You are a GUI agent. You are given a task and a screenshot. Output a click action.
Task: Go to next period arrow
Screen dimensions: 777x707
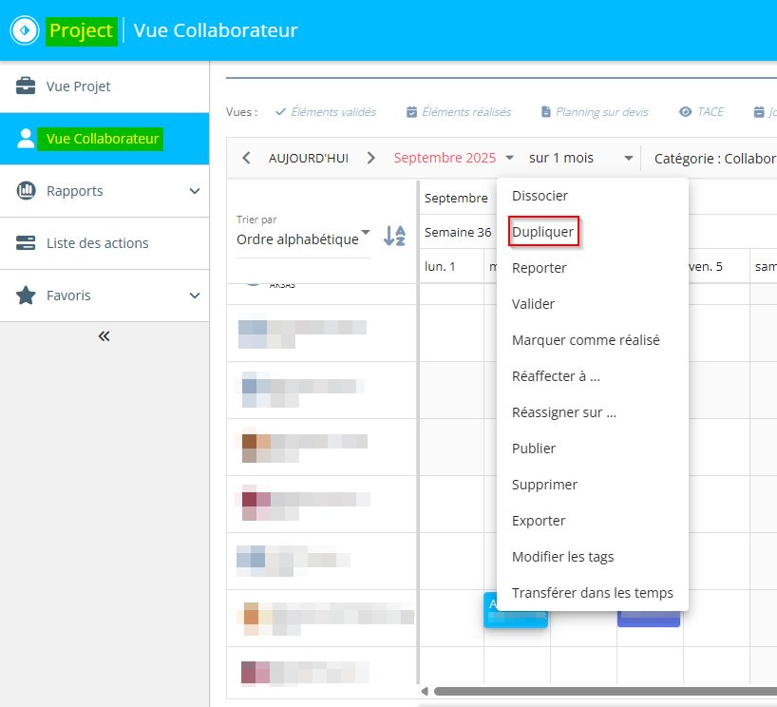tap(371, 158)
